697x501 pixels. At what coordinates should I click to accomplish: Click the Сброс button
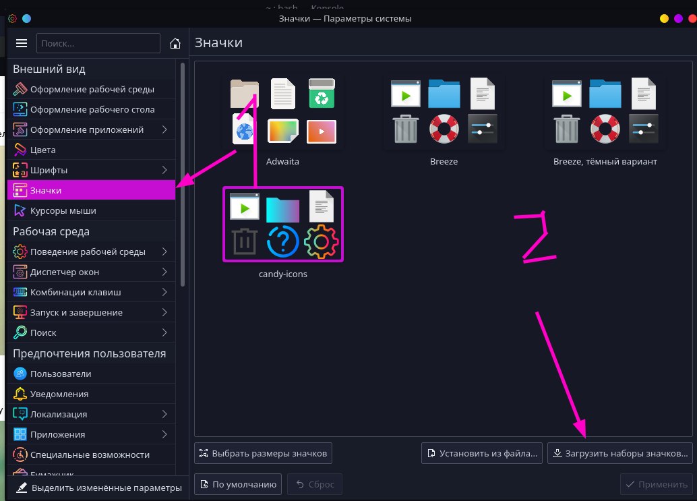pyautogui.click(x=315, y=484)
